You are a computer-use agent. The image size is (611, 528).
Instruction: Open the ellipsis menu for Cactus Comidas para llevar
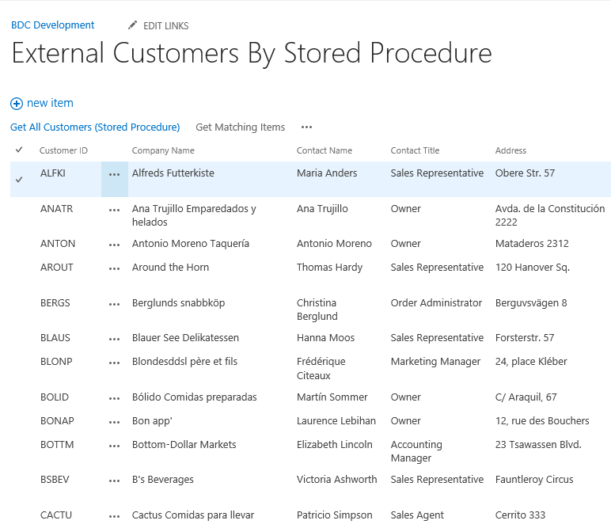pos(115,516)
